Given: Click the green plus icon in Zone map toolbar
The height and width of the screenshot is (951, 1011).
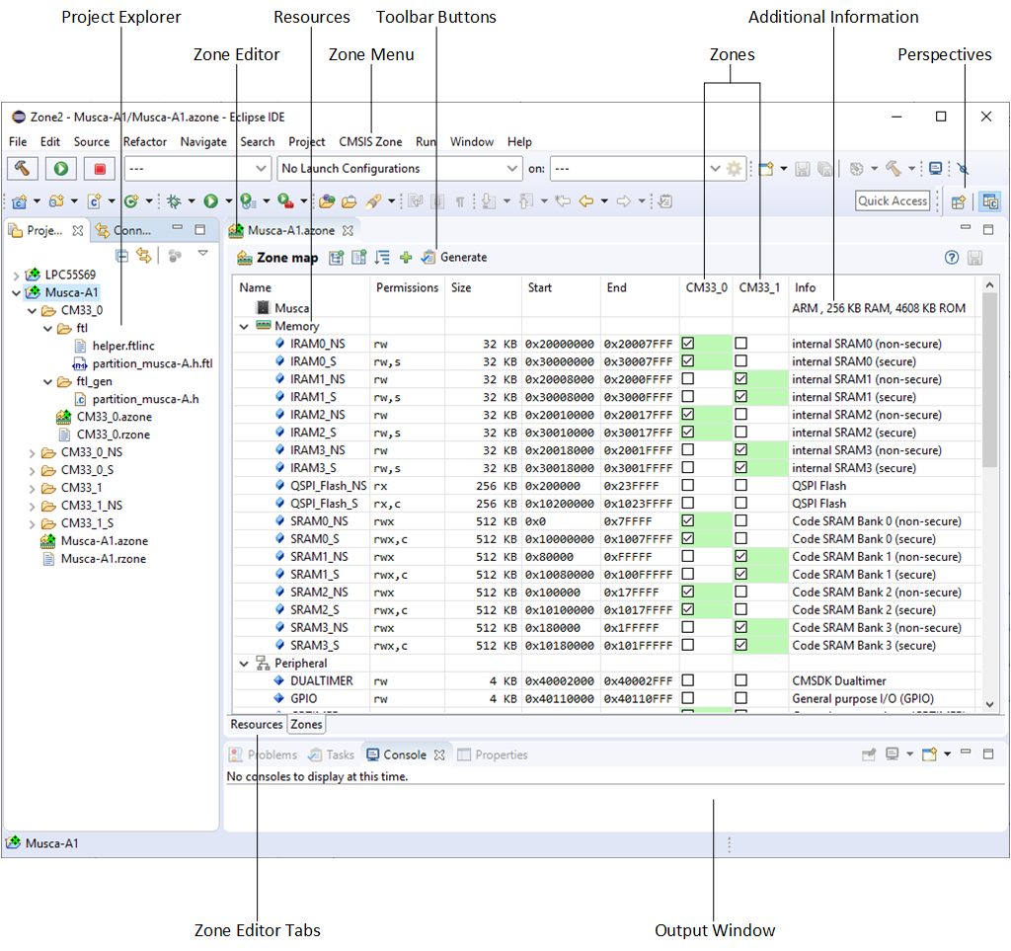Looking at the screenshot, I should point(406,258).
